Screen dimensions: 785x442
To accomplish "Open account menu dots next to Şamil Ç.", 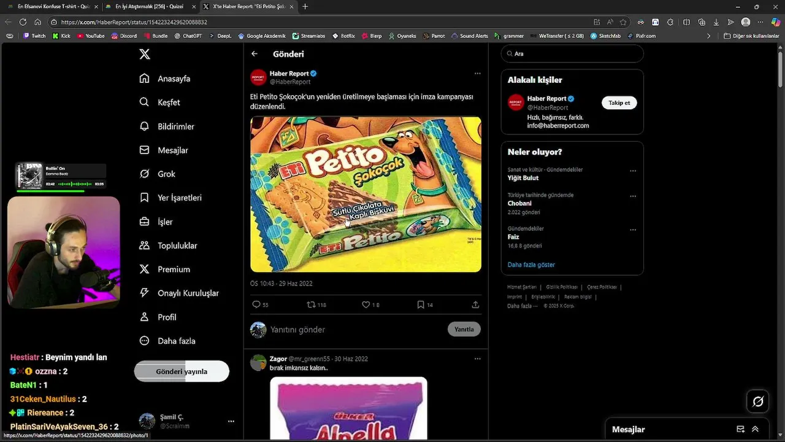I will (x=231, y=421).
